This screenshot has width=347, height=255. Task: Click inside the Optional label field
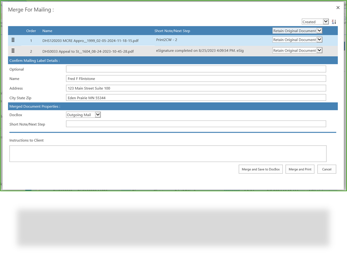tap(196, 69)
